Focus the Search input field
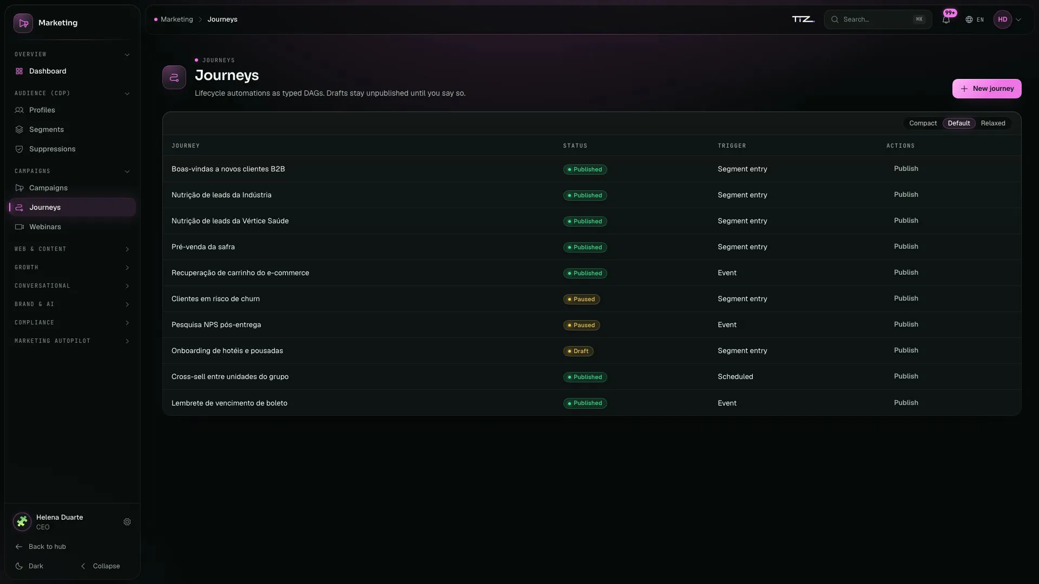1039x584 pixels. pyautogui.click(x=878, y=19)
